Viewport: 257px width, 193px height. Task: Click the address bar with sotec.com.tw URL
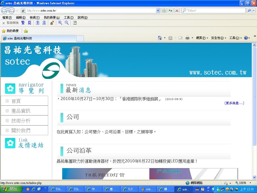point(89,11)
